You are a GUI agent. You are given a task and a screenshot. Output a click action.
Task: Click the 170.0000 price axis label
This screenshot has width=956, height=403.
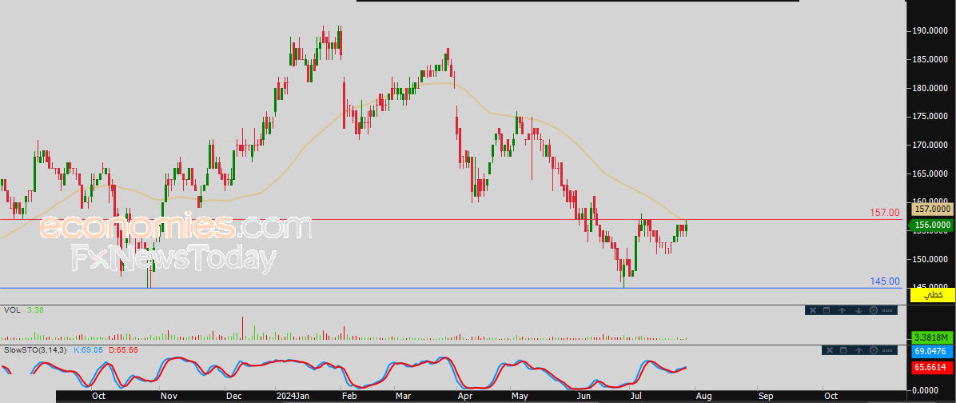coord(930,145)
